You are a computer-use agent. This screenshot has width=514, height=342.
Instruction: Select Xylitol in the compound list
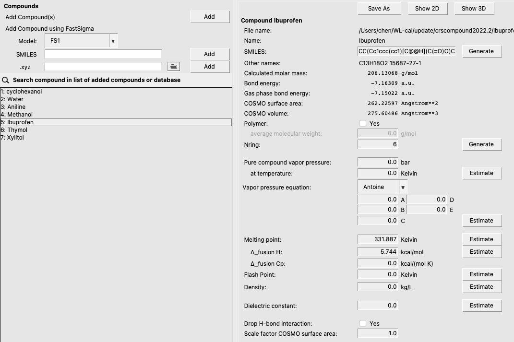pos(15,138)
